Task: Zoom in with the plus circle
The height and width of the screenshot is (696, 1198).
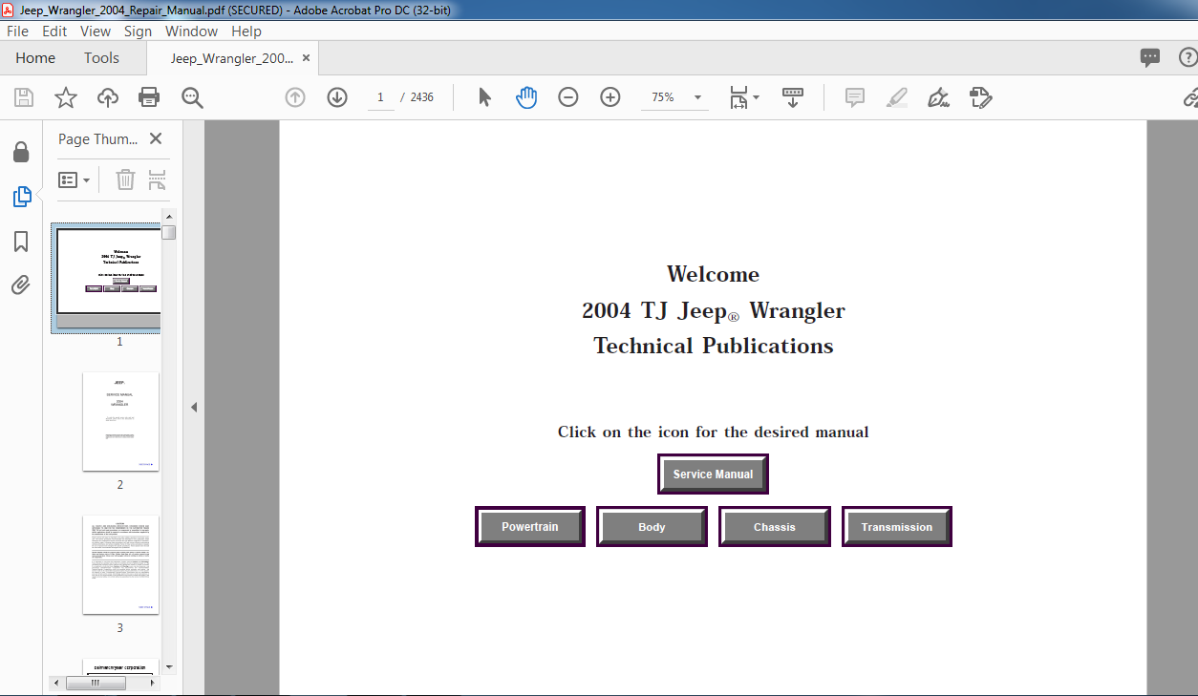Action: pos(610,97)
